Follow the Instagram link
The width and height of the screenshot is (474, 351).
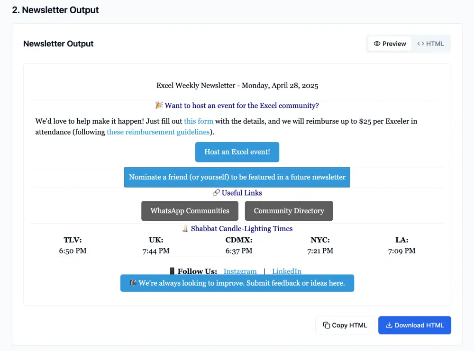240,271
